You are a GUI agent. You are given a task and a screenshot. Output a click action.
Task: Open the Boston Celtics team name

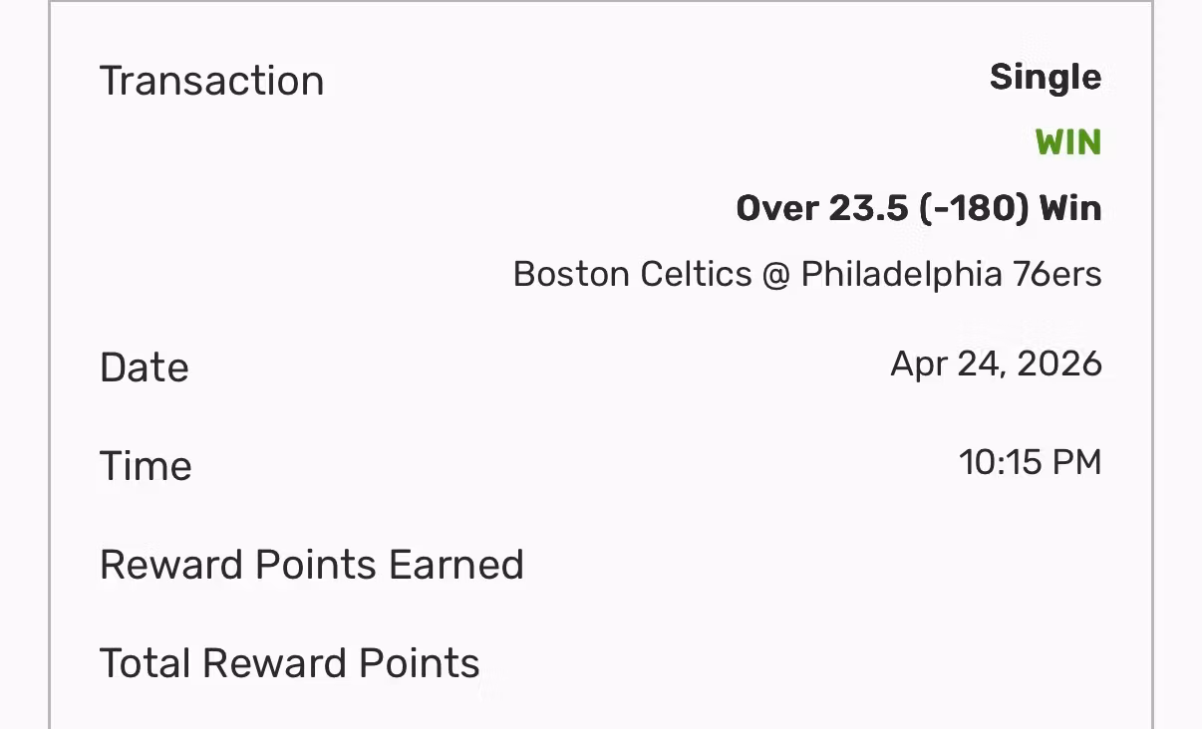tap(632, 274)
